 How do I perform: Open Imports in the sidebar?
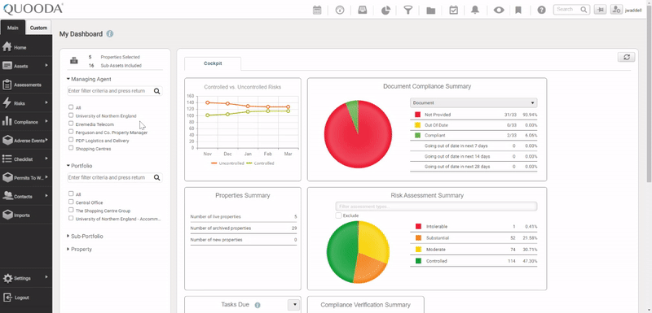26,215
